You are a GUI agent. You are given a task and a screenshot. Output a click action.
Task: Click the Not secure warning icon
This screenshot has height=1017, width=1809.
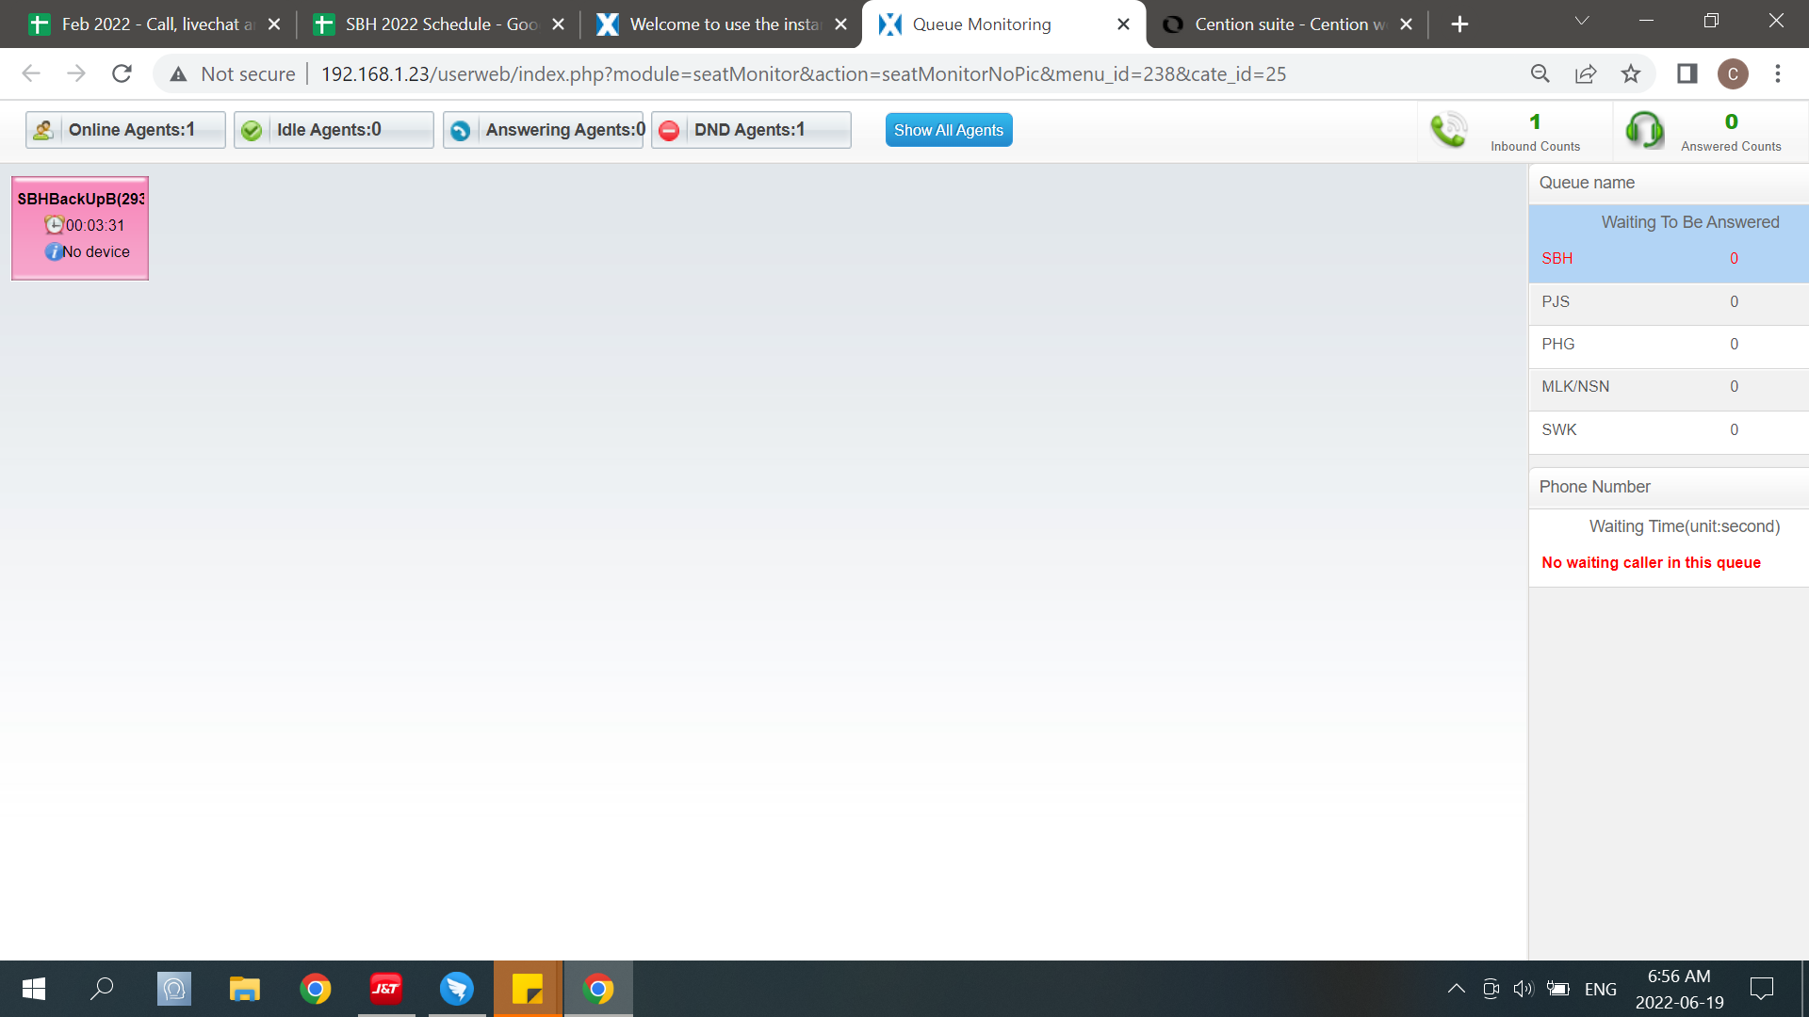[178, 73]
